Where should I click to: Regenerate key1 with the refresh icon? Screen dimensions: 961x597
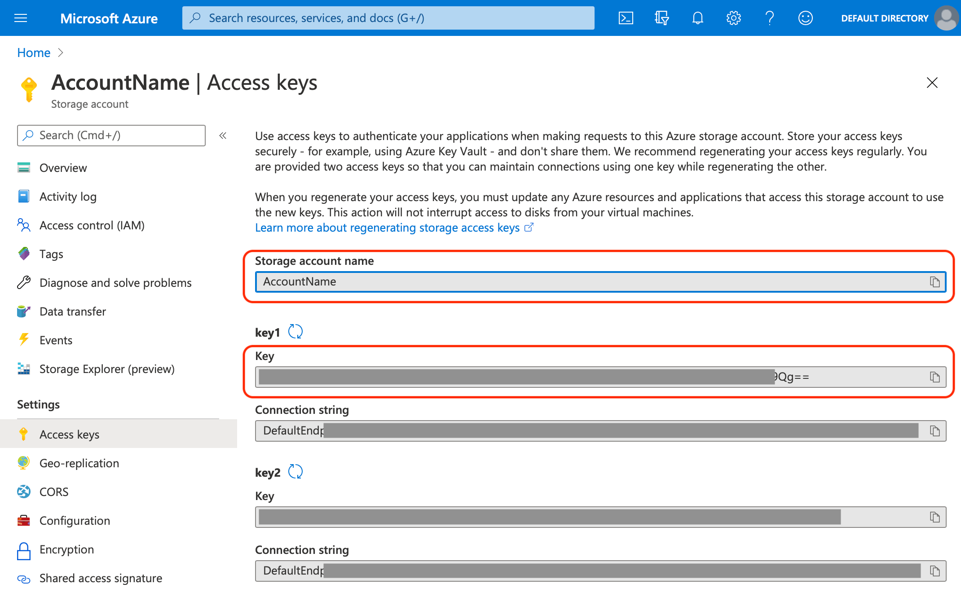pos(296,331)
